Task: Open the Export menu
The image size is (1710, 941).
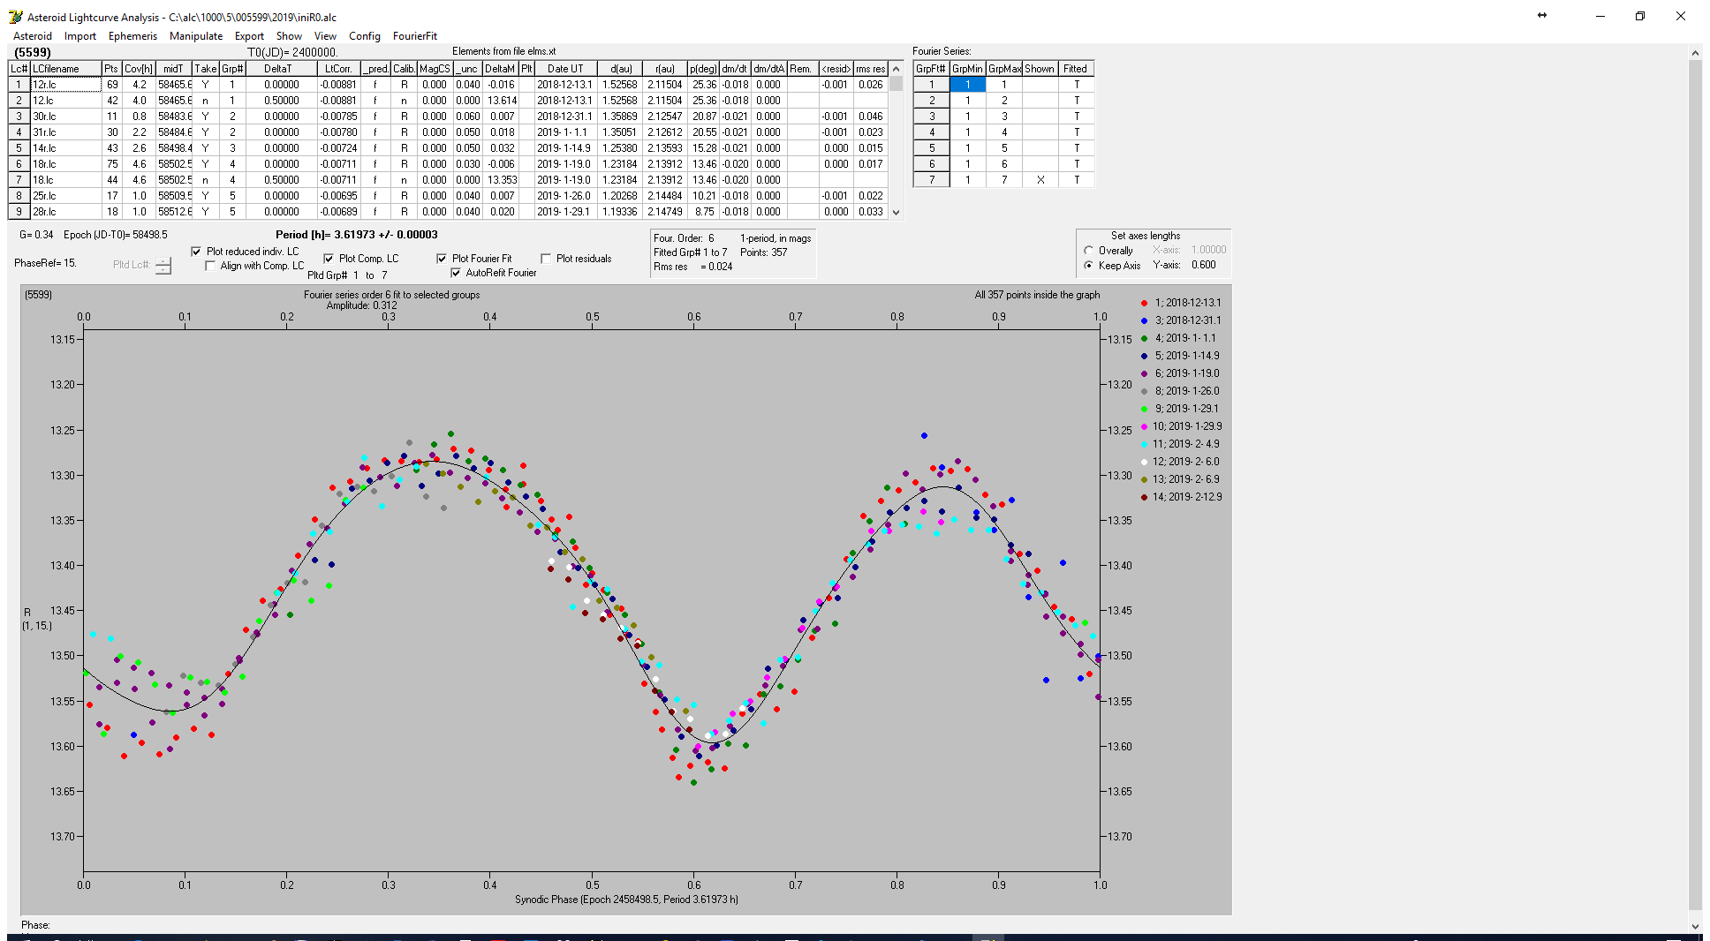Action: pos(249,36)
